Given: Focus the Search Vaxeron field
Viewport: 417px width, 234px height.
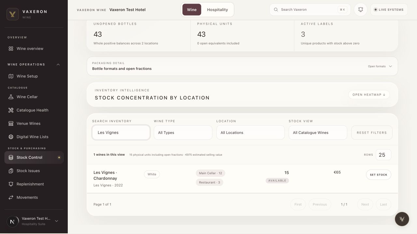Looking at the screenshot, I should pyautogui.click(x=310, y=10).
